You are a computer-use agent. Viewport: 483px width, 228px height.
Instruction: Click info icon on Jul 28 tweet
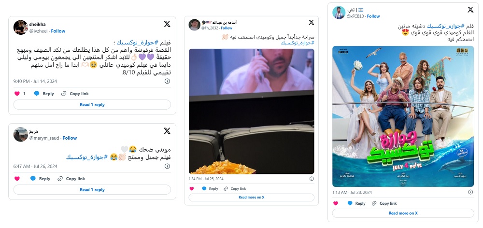pos(470,192)
